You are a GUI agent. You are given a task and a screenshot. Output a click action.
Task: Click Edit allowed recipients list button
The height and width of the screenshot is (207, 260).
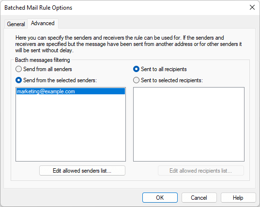pyautogui.click(x=201, y=171)
